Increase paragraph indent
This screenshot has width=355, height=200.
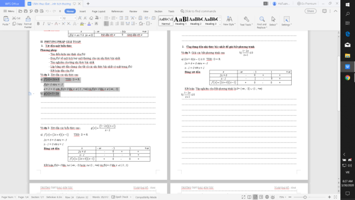[127, 18]
